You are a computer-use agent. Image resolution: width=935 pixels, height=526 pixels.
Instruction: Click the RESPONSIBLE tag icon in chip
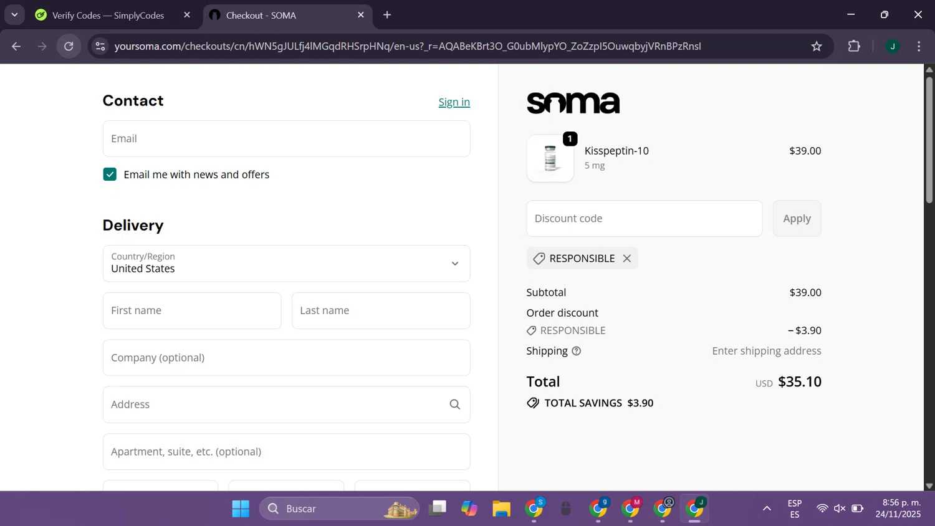point(539,258)
